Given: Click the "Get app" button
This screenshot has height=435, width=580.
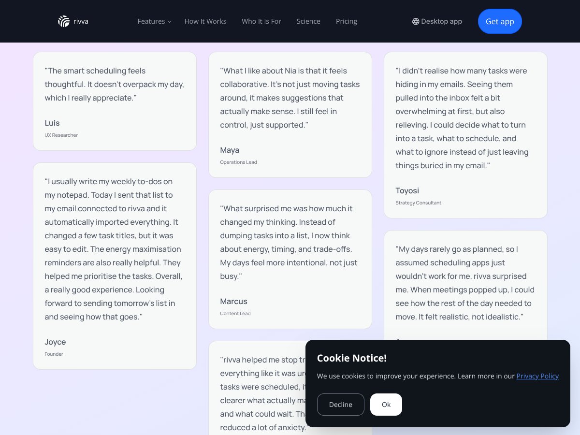Looking at the screenshot, I should 500,21.
